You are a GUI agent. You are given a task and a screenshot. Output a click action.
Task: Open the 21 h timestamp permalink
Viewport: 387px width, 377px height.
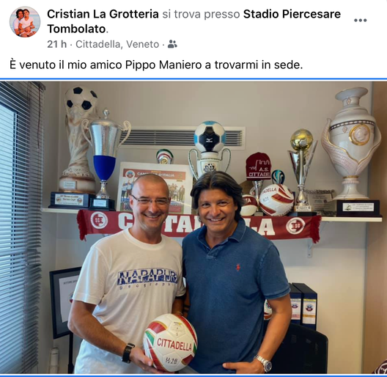click(56, 44)
